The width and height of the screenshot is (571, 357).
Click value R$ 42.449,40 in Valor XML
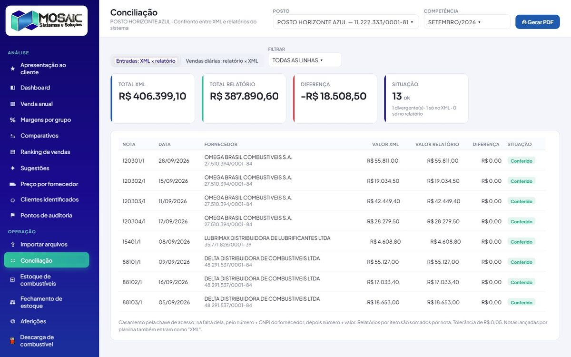(x=384, y=201)
